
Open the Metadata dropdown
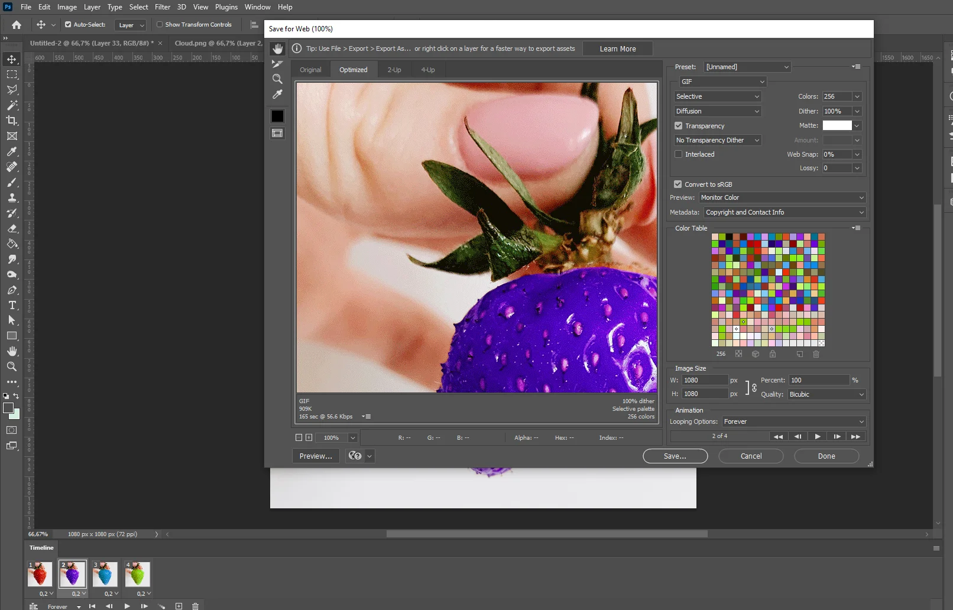point(784,212)
